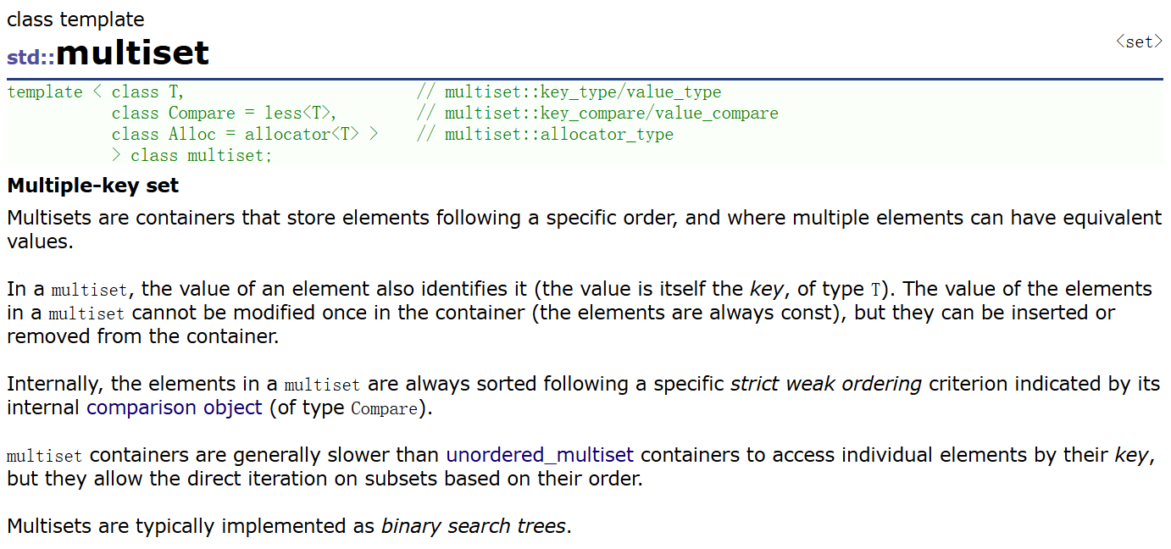The width and height of the screenshot is (1171, 549).
Task: Click the multiset::key_compare/value_compare comment
Action: pyautogui.click(x=597, y=114)
